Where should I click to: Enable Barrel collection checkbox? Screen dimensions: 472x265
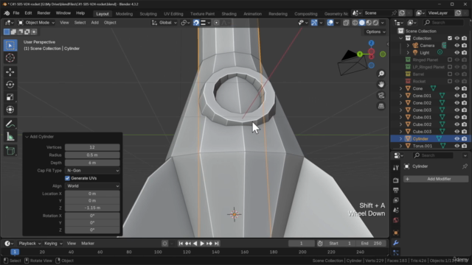coord(450,74)
